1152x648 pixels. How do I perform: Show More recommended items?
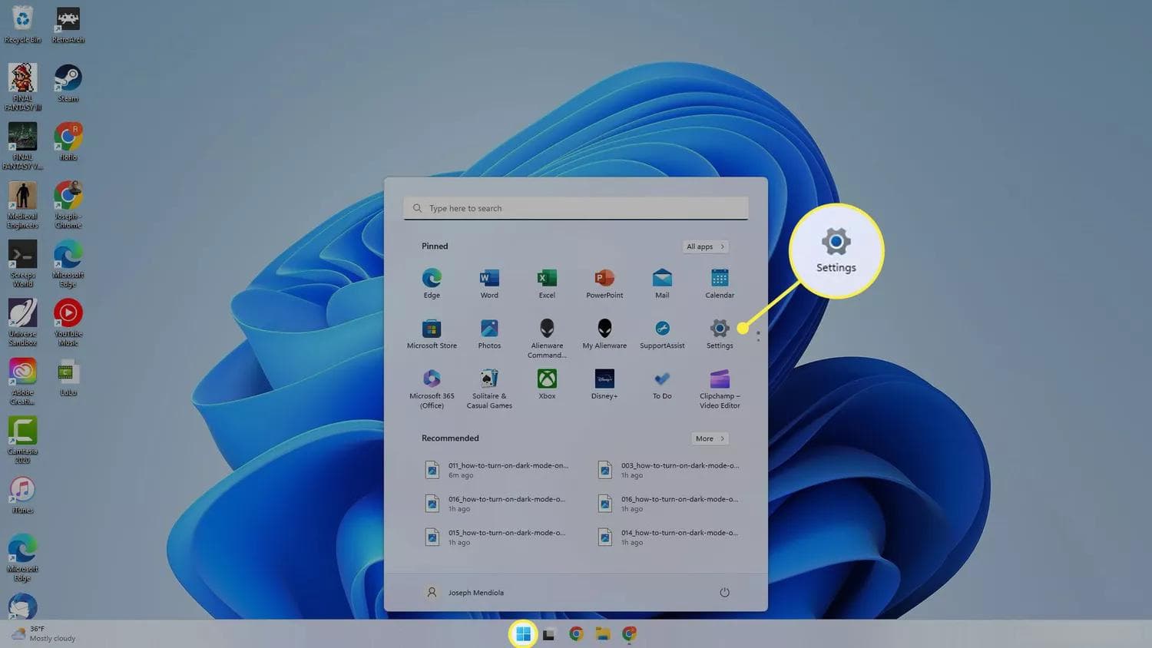[710, 438]
